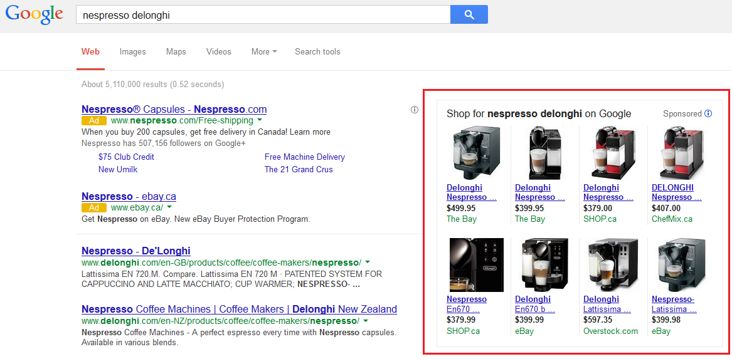Switch to the Maps tab
The image size is (732, 359).
pos(176,52)
